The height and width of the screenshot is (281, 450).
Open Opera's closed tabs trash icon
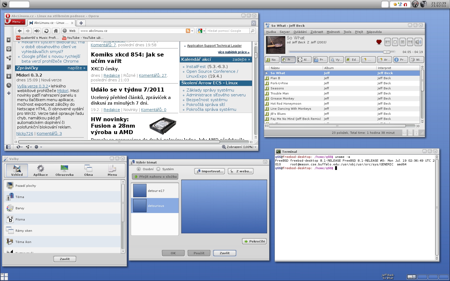click(254, 23)
